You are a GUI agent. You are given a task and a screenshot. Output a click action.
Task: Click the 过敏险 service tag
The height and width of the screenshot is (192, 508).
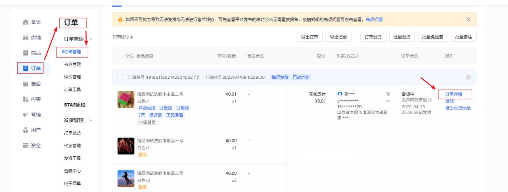(182, 108)
